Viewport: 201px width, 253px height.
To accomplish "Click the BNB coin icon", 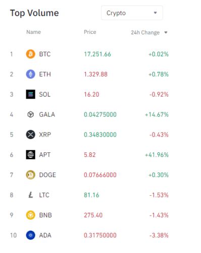I will [x=30, y=215].
